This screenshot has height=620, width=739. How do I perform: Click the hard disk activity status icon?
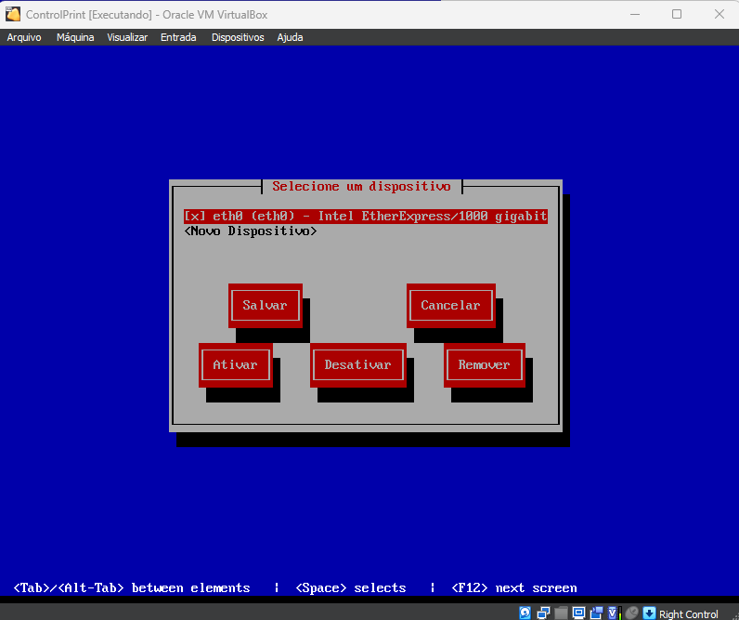point(525,613)
